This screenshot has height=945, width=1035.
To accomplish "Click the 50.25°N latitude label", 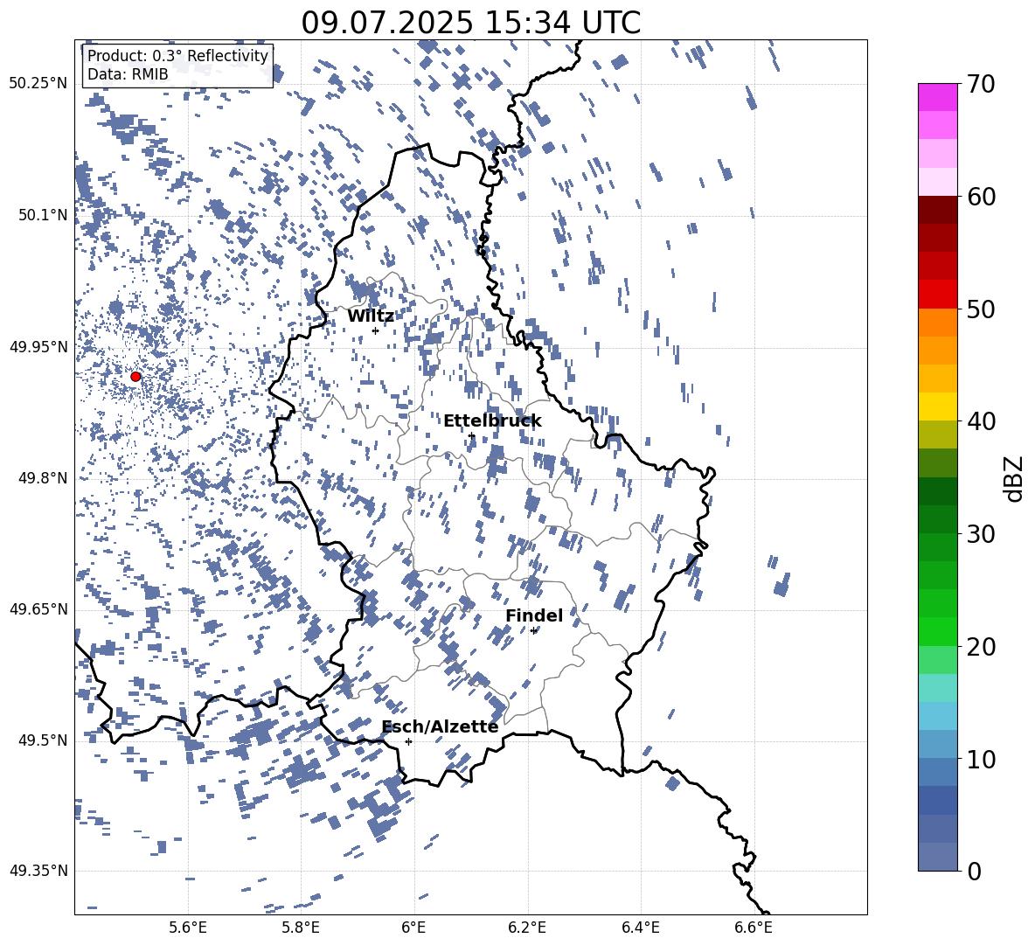I will [38, 84].
